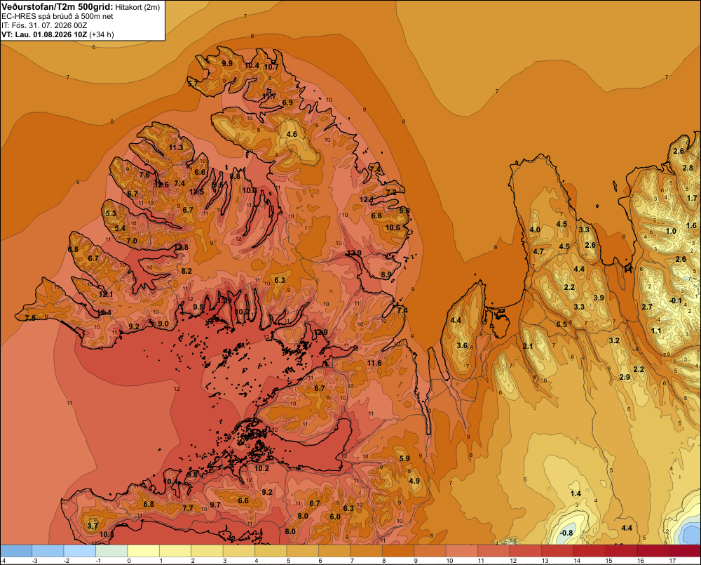Click the 10.4 temperature value on the map

point(252,65)
